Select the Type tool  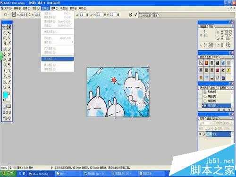coord(9,71)
